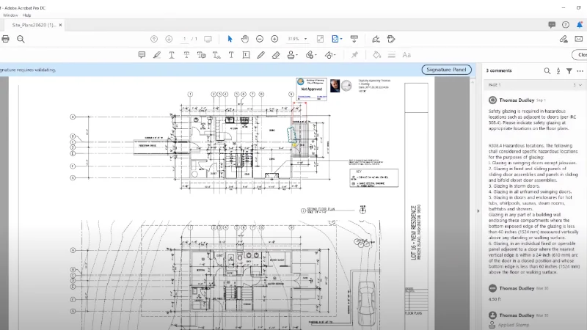Filter comments with the funnel icon
The height and width of the screenshot is (330, 587).
coord(569,70)
